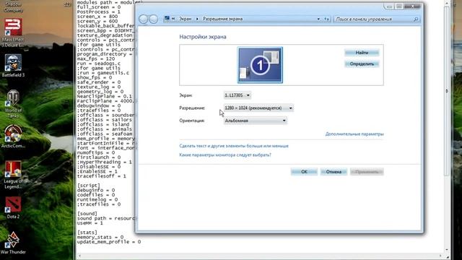The width and height of the screenshot is (462, 260).
Task: Click the max_fps = 120 line in Notepad
Action: click(96, 58)
